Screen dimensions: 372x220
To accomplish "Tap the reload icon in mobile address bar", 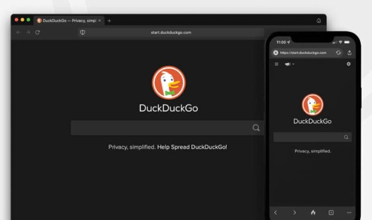I will 338,53.
